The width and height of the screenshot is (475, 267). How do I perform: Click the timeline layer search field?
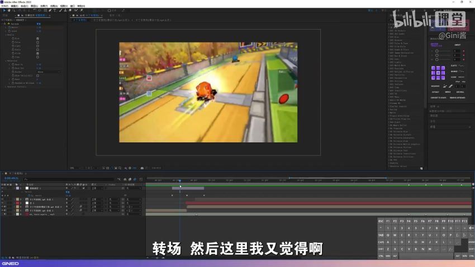coord(69,179)
